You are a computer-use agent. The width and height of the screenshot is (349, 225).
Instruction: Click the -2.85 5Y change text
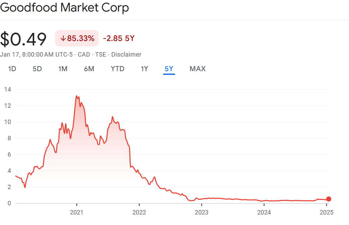pos(119,38)
